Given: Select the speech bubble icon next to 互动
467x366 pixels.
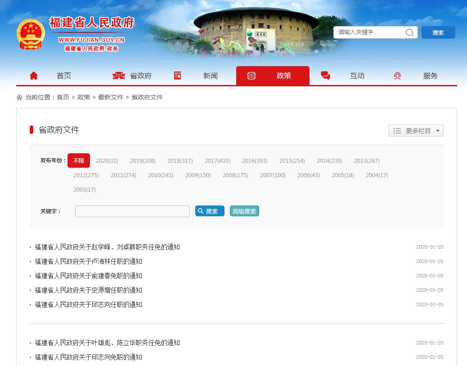Looking at the screenshot, I should 326,76.
